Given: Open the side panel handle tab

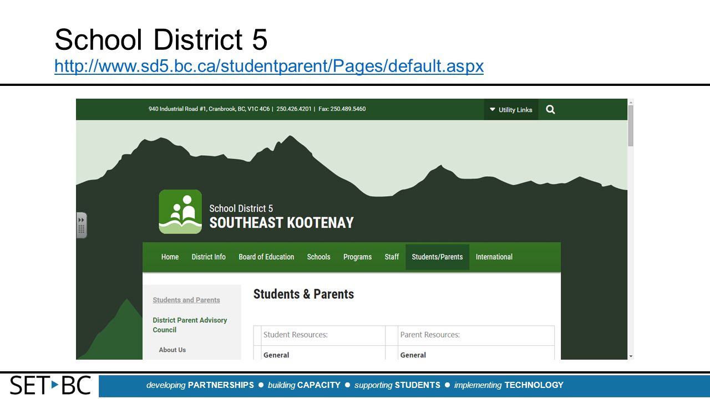Looking at the screenshot, I should coord(82,225).
